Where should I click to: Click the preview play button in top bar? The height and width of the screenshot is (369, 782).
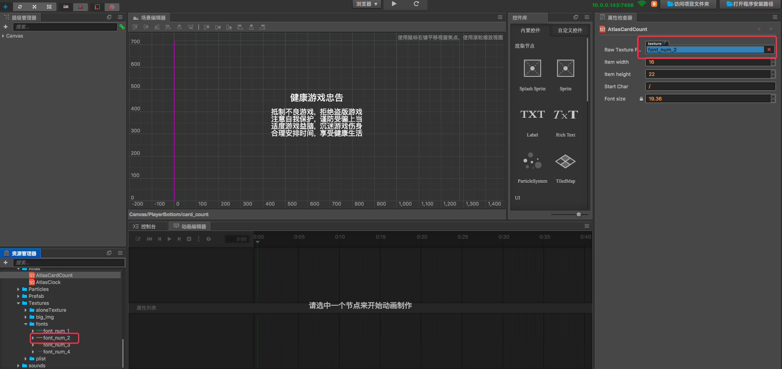point(394,4)
